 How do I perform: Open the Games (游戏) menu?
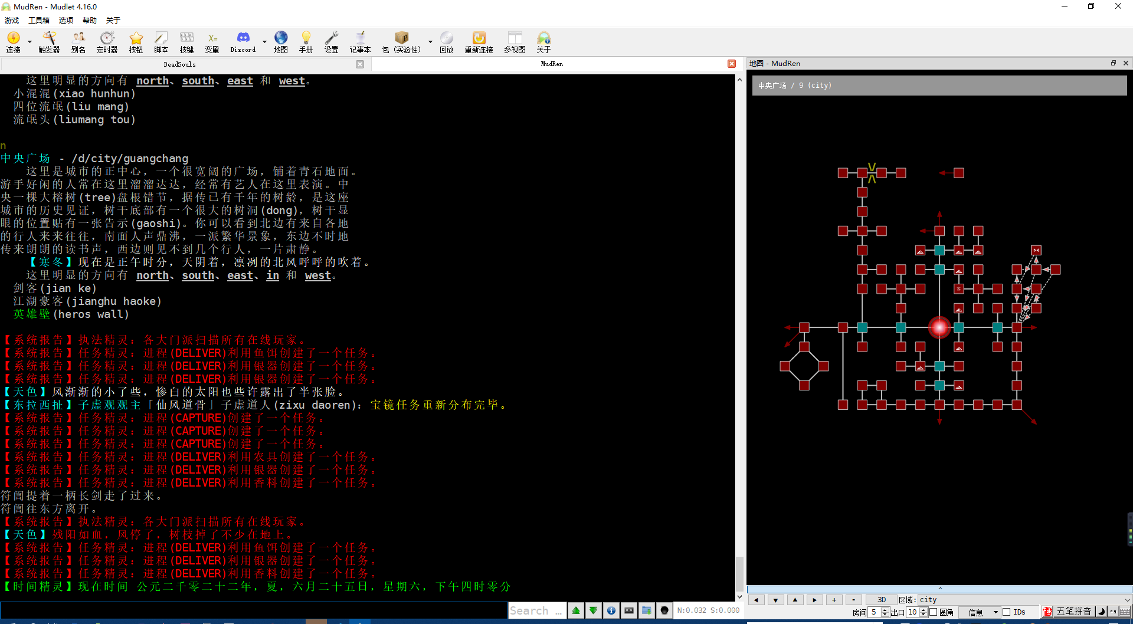(x=12, y=20)
